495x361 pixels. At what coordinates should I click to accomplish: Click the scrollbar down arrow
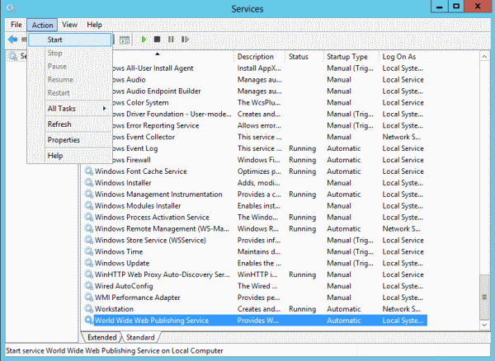tap(484, 325)
